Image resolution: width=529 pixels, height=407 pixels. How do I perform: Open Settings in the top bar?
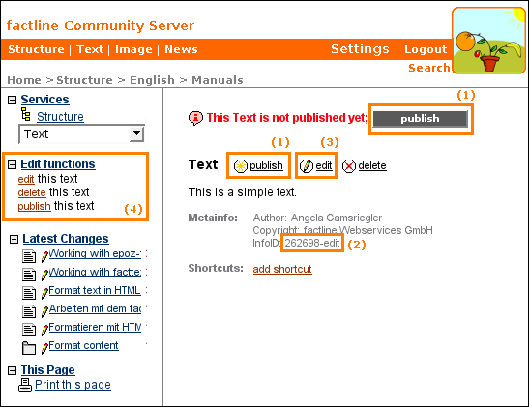coord(360,49)
